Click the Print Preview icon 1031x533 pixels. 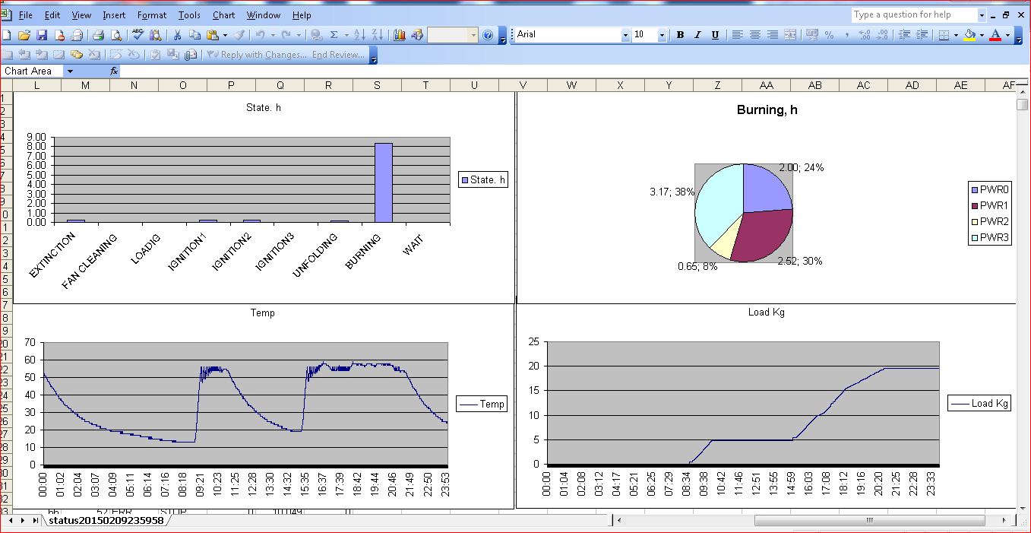tap(115, 35)
